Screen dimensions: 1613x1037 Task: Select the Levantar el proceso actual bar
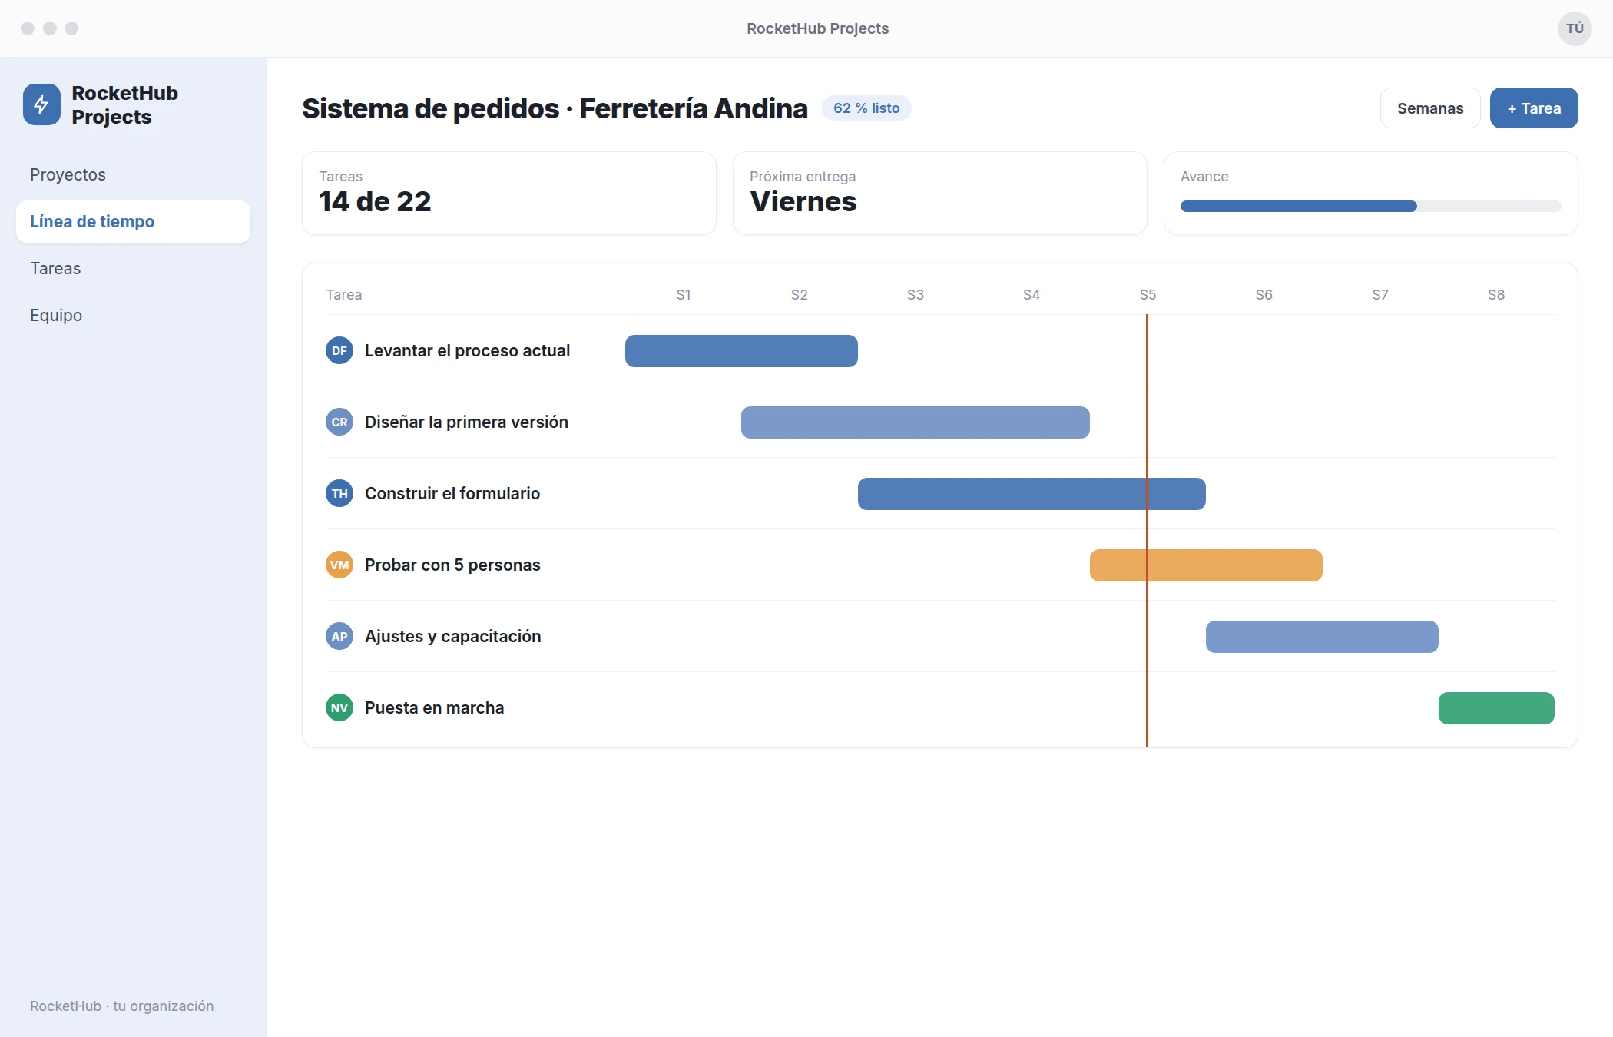(741, 351)
